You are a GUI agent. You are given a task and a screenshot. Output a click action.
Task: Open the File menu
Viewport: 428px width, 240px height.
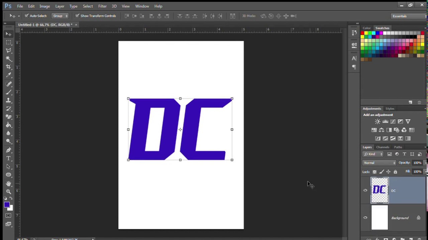click(20, 6)
